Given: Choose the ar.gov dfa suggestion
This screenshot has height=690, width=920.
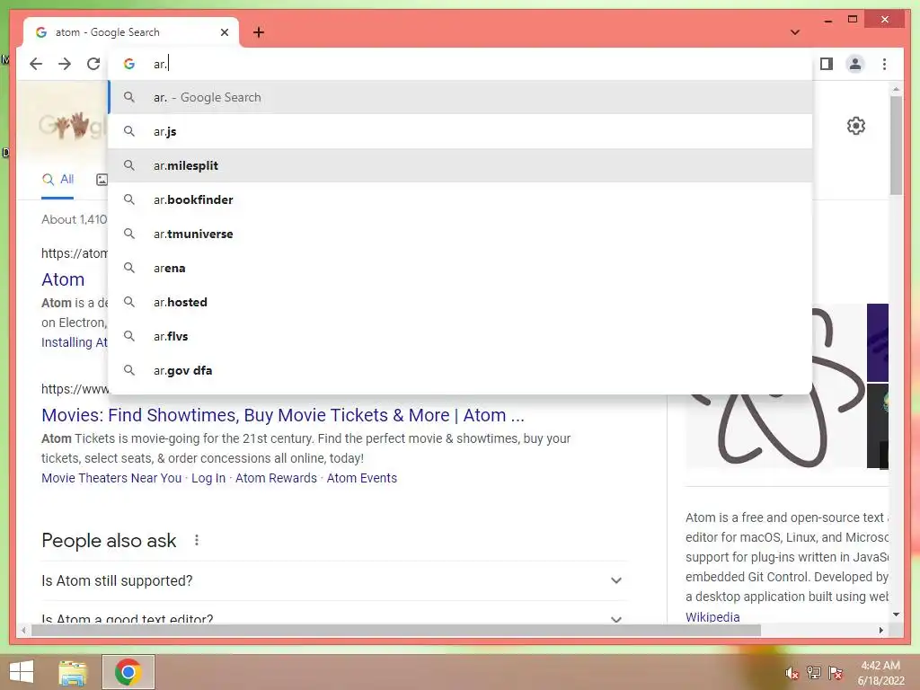Looking at the screenshot, I should (x=461, y=370).
